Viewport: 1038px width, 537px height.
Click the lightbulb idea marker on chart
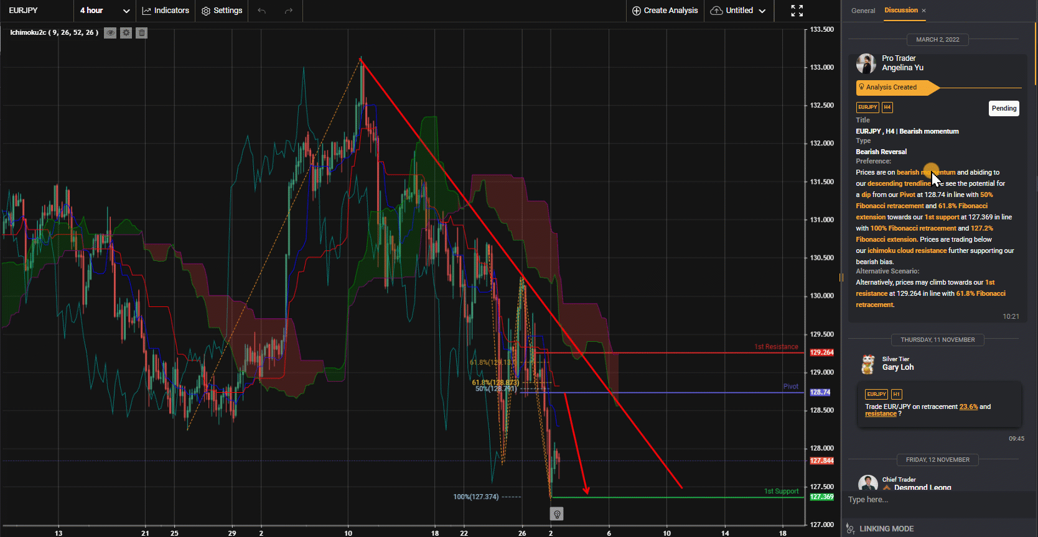pyautogui.click(x=557, y=514)
